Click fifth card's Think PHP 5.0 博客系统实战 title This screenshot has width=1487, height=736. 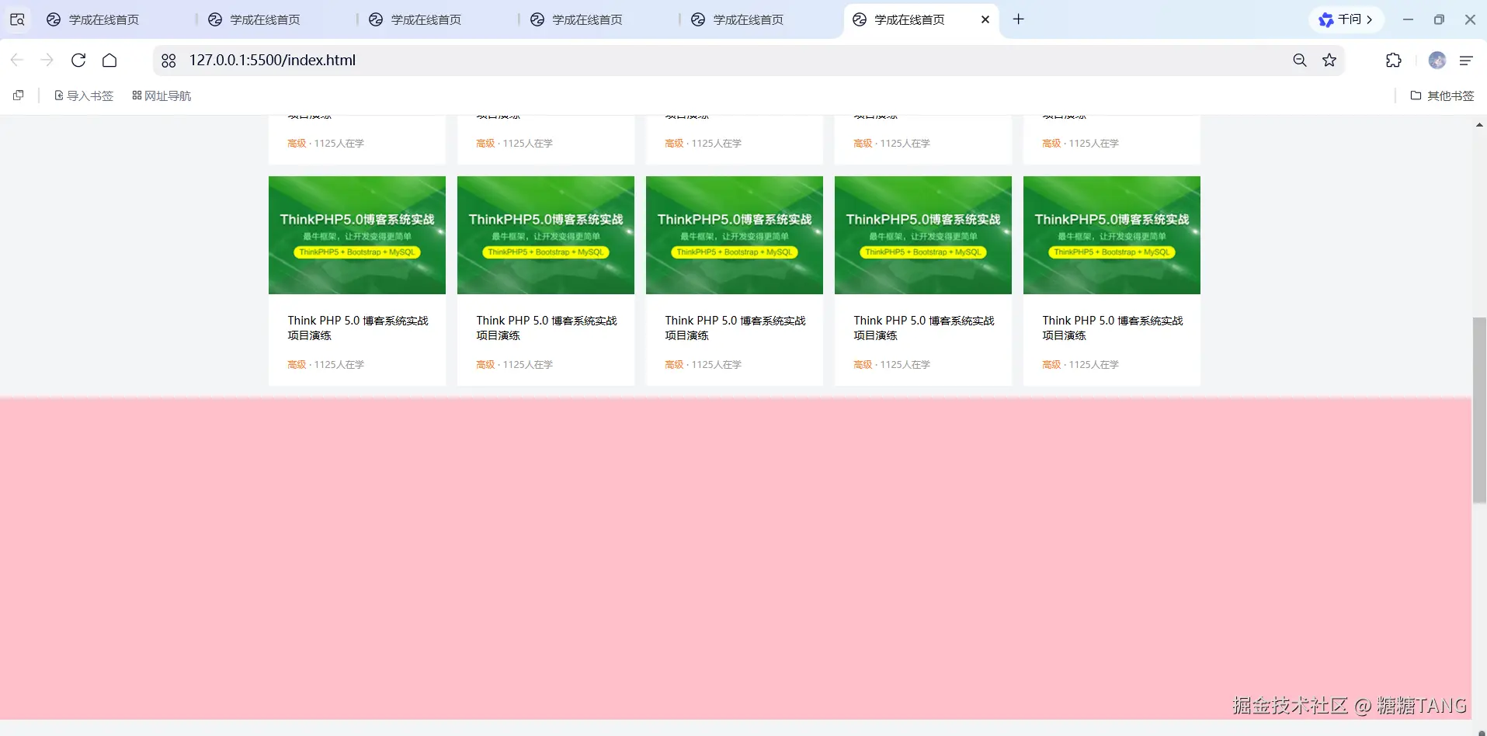coord(1113,328)
